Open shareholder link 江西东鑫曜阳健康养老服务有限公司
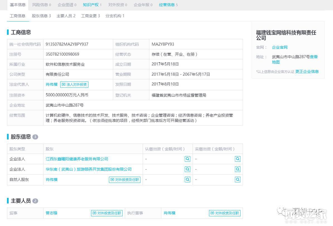 point(77,159)
